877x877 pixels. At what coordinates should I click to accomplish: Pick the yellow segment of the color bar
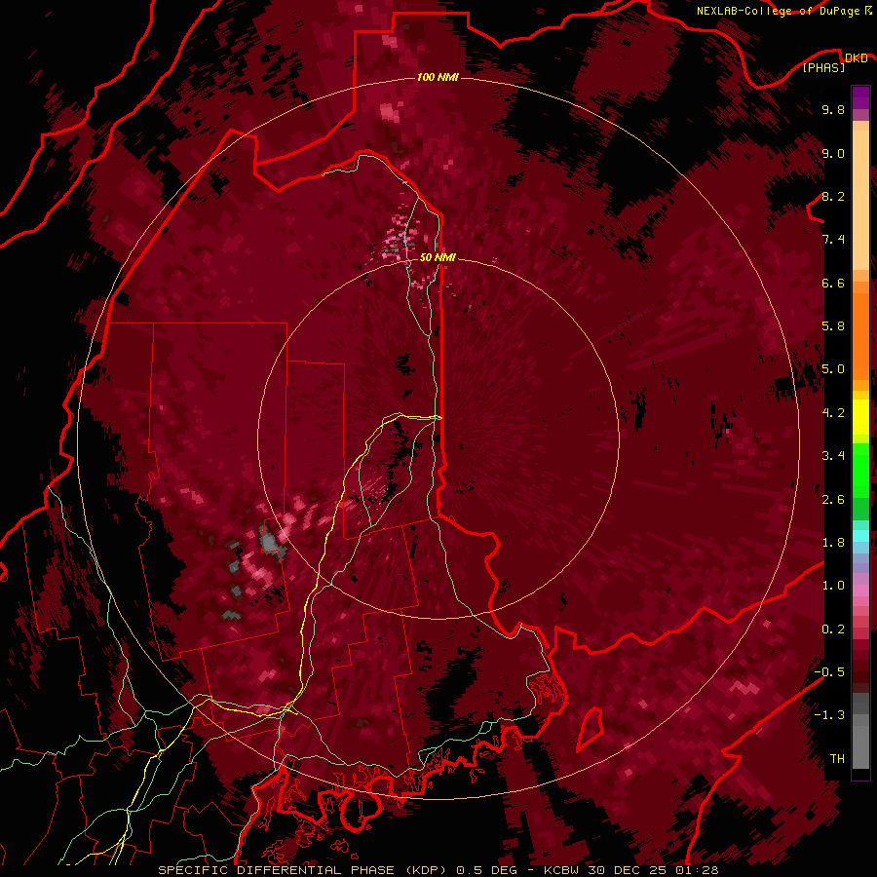[860, 417]
